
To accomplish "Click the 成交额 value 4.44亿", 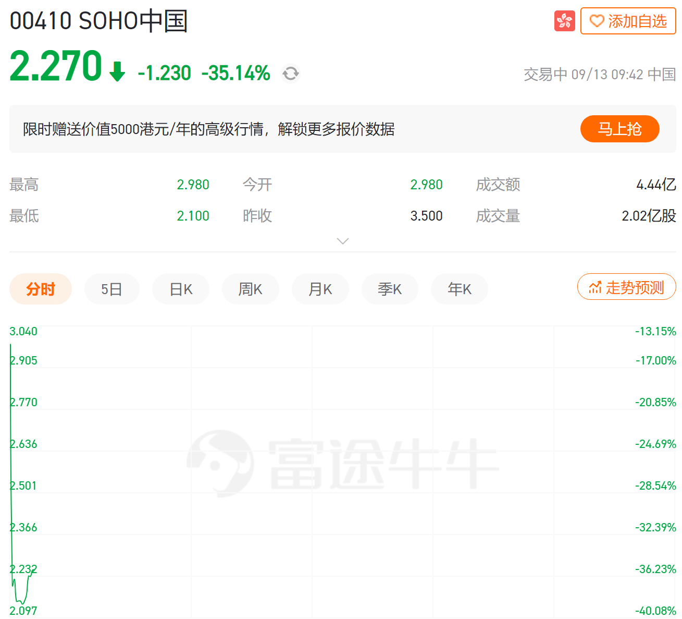I will click(x=656, y=185).
